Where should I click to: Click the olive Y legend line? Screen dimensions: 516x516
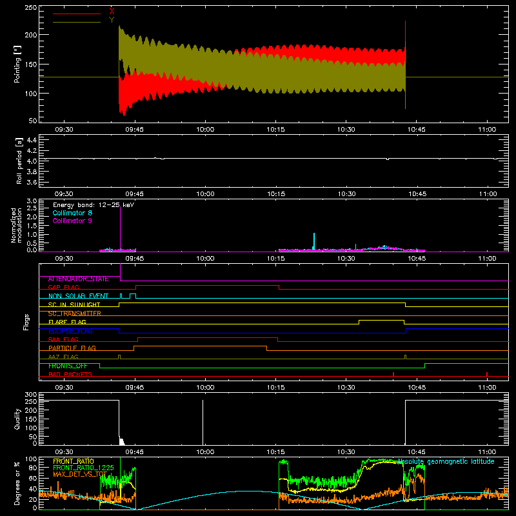point(76,22)
